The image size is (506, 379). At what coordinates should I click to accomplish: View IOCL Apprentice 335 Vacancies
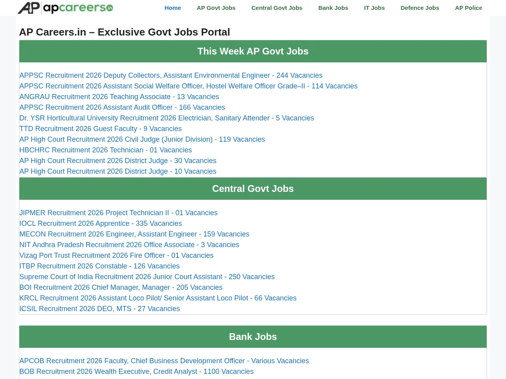pos(100,223)
